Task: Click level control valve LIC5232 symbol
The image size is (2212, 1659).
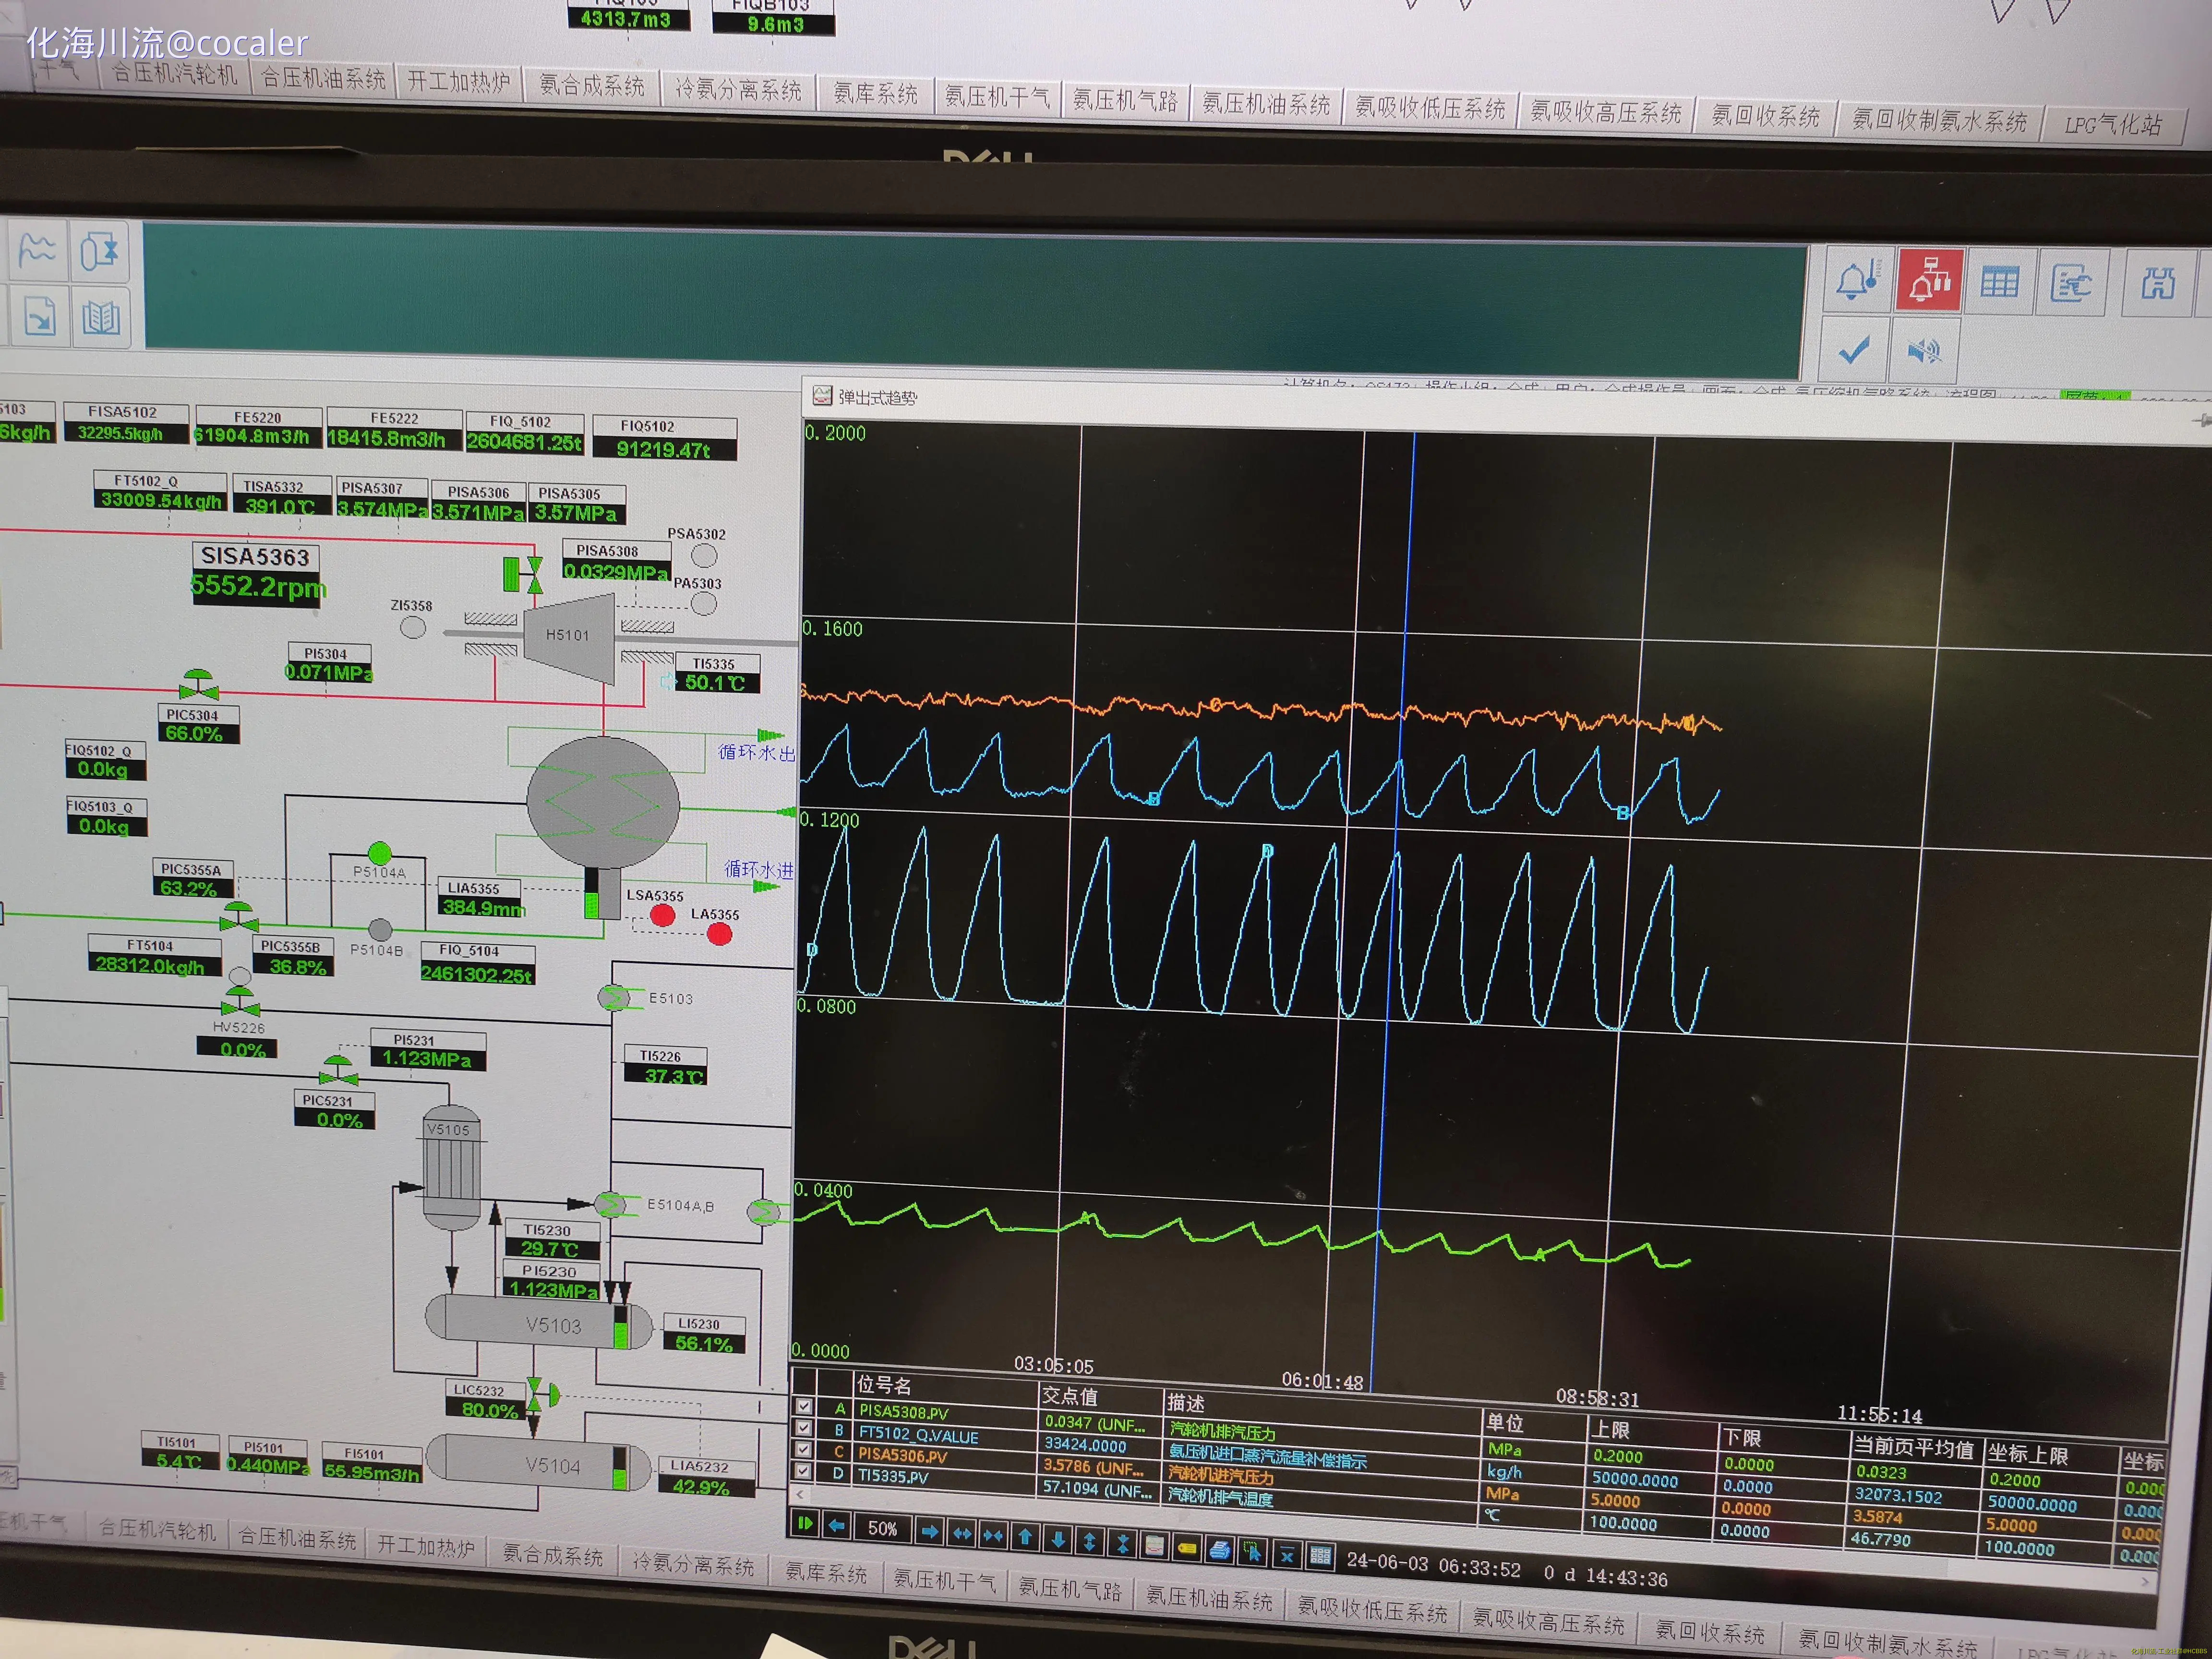Action: [542, 1396]
